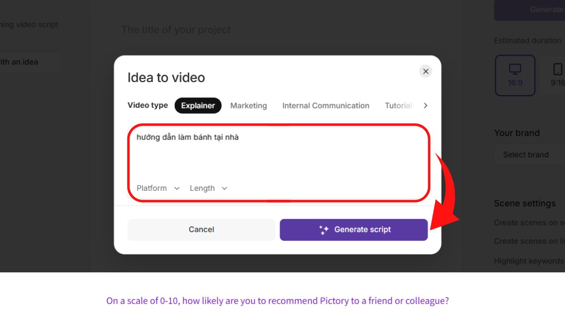Click the sparkle icon on Generate script
The image size is (565, 318).
[323, 229]
